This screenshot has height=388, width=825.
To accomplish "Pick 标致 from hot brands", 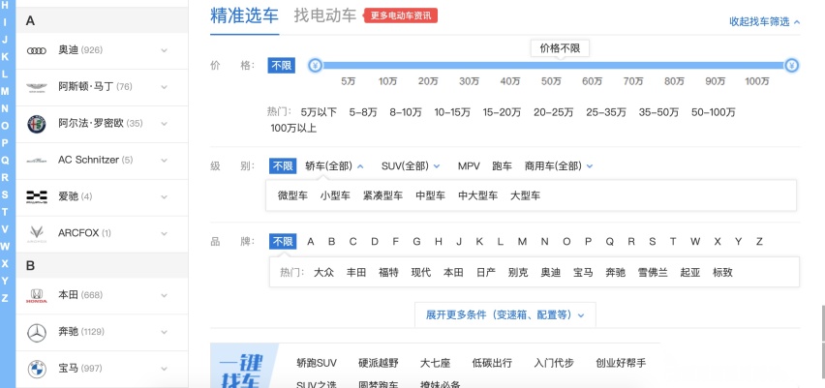I will [722, 272].
